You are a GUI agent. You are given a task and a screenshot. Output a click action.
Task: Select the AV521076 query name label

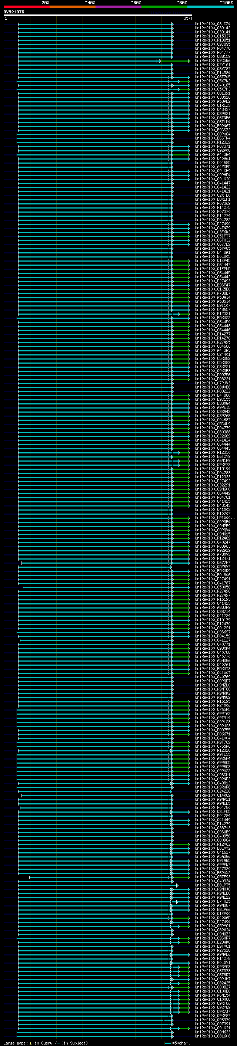14,12
